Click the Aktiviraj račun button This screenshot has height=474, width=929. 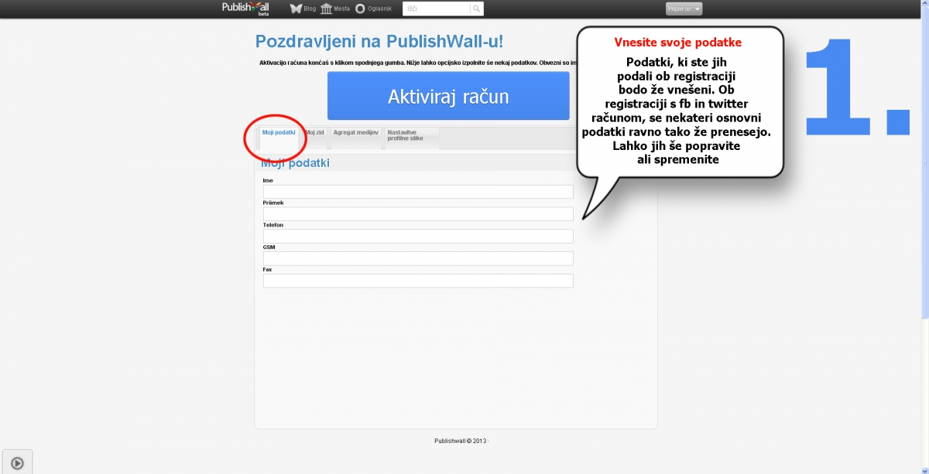[448, 96]
